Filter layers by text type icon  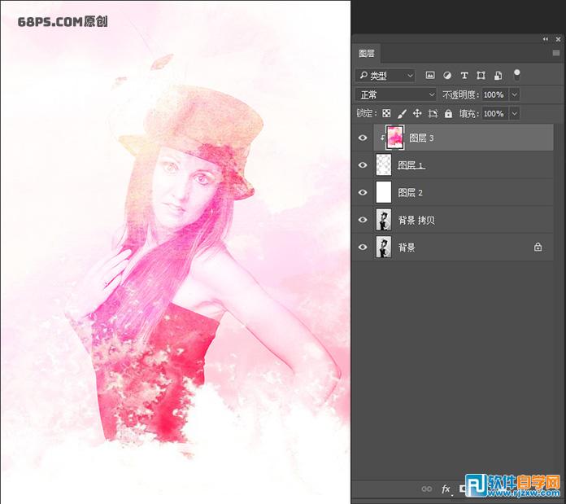pyautogui.click(x=464, y=76)
